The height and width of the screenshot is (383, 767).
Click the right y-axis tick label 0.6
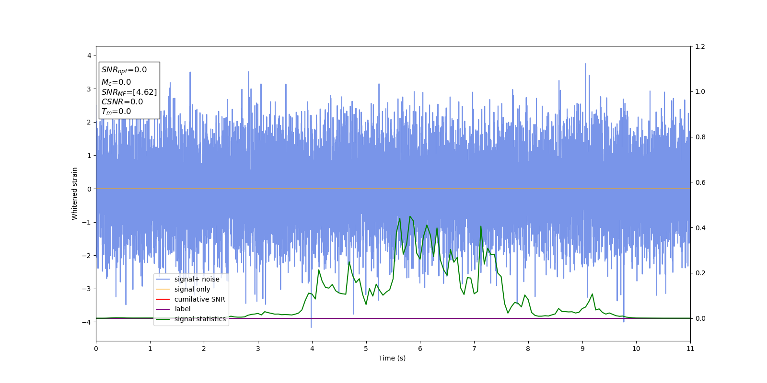[700, 182]
